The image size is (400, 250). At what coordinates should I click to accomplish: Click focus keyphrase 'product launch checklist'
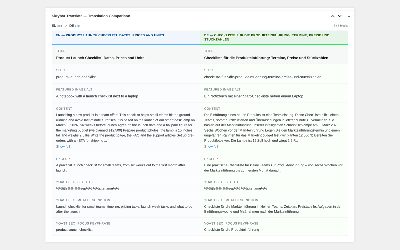[74, 229]
